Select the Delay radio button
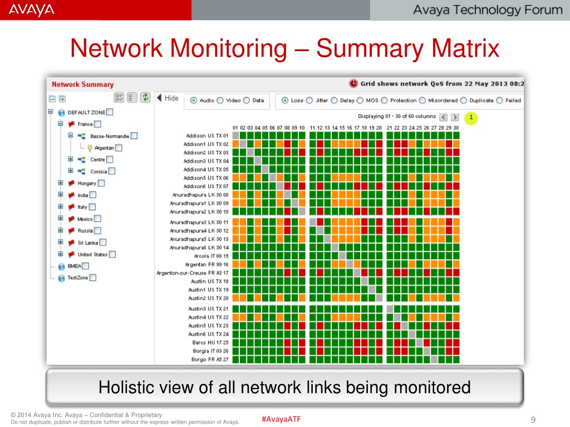The height and width of the screenshot is (427, 570). pyautogui.click(x=334, y=100)
